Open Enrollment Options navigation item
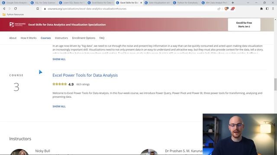The image size is (277, 155). click(84, 38)
